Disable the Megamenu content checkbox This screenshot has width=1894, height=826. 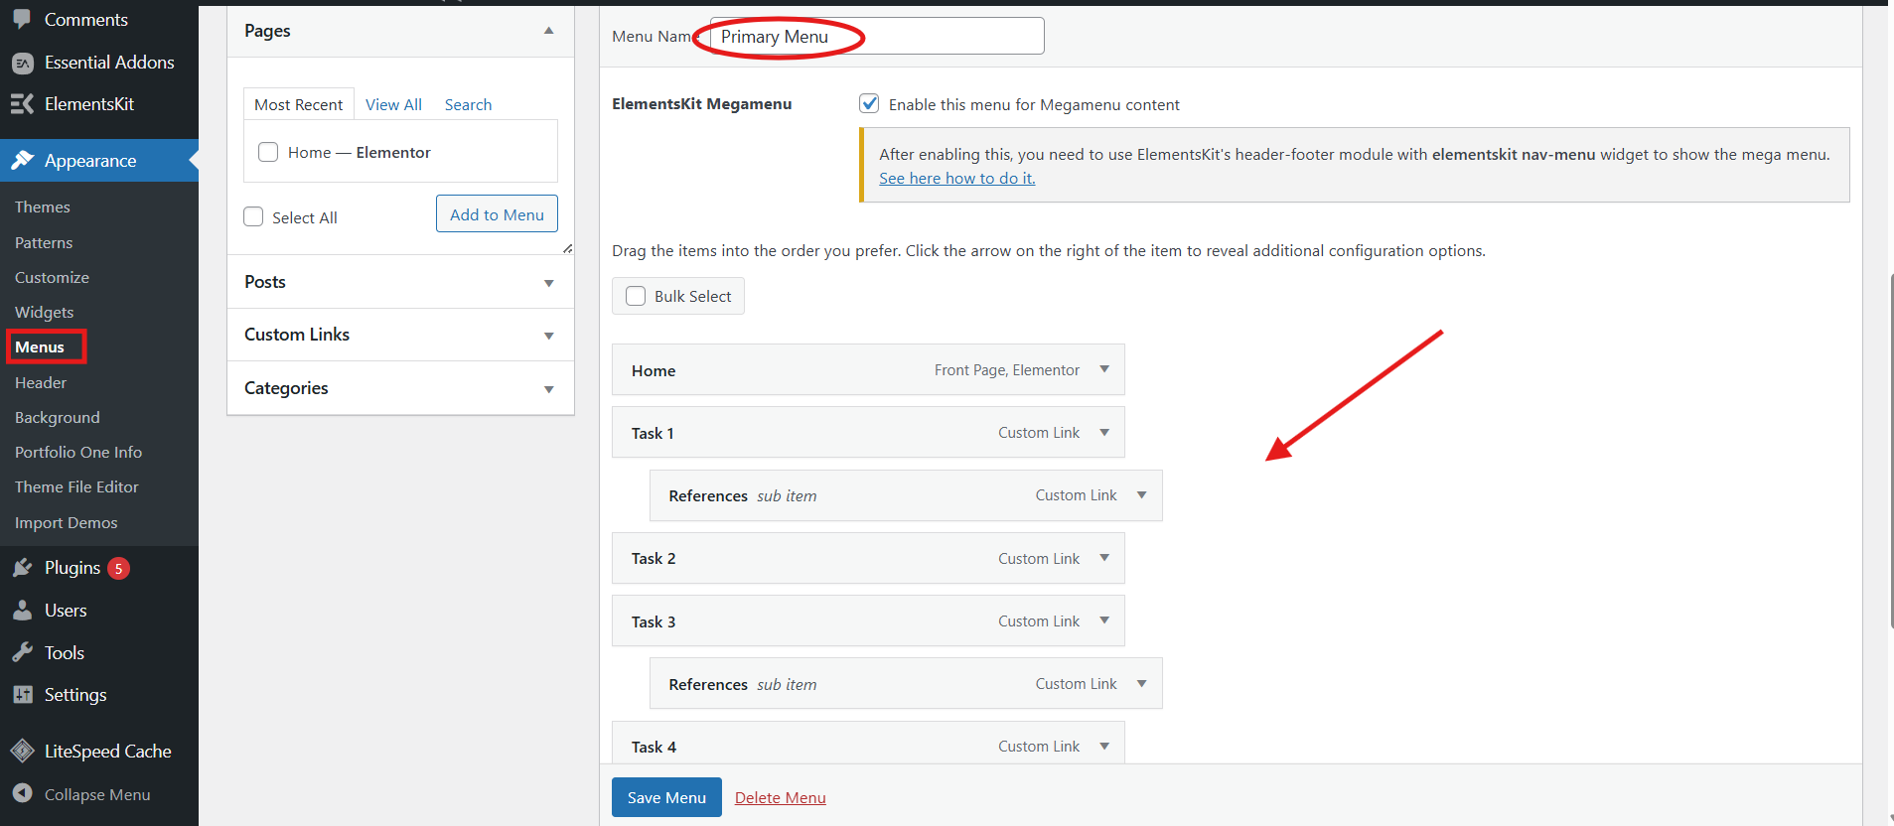coord(869,104)
